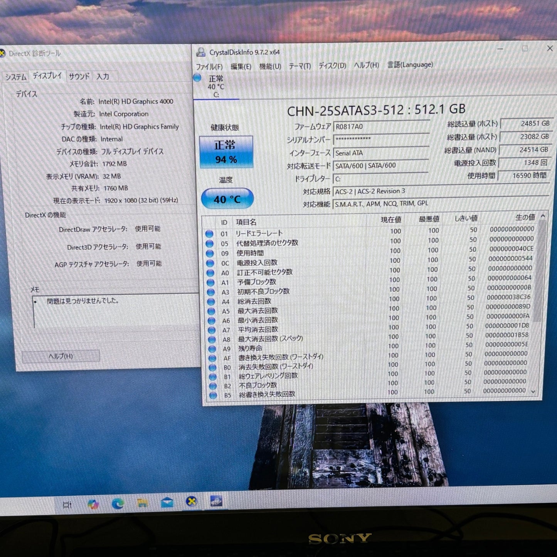
Task: Click the 項目名 column header
Action: point(246,222)
